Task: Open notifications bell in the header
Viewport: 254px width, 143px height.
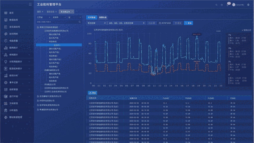Action: 228,4
